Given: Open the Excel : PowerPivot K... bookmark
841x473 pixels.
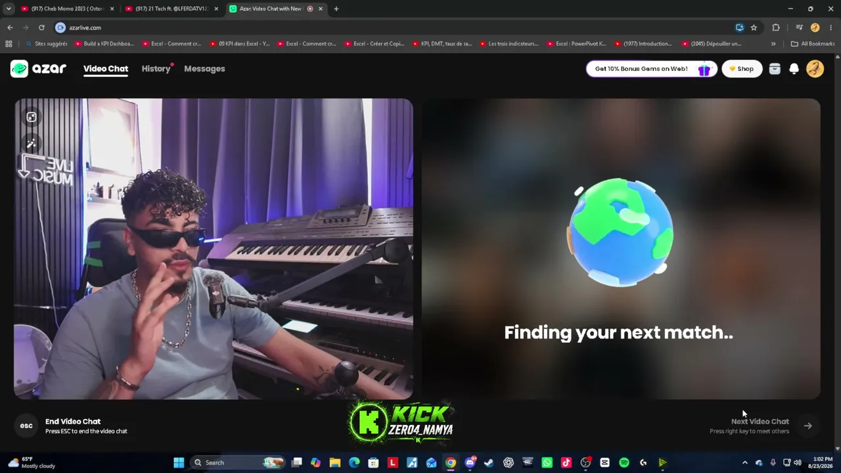Looking at the screenshot, I should (576, 44).
